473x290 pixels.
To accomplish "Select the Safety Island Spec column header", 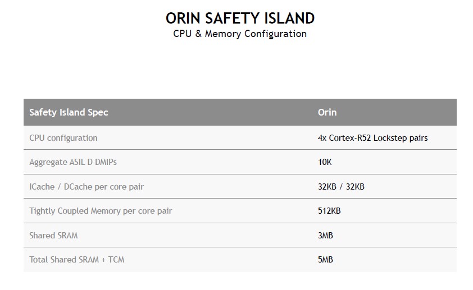I will [x=69, y=112].
